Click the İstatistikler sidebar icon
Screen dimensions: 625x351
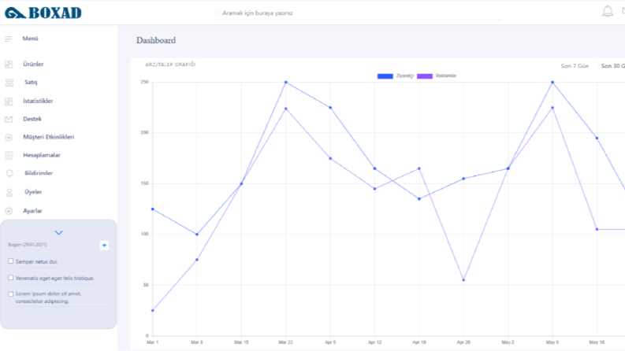[9, 101]
